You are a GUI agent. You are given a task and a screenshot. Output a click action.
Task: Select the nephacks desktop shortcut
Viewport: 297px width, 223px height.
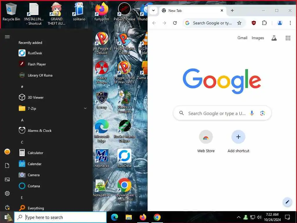102,158
